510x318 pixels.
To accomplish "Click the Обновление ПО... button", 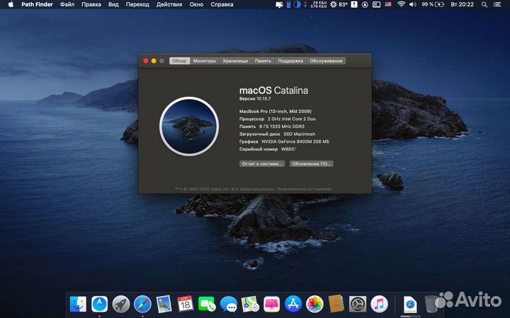I will [312, 164].
